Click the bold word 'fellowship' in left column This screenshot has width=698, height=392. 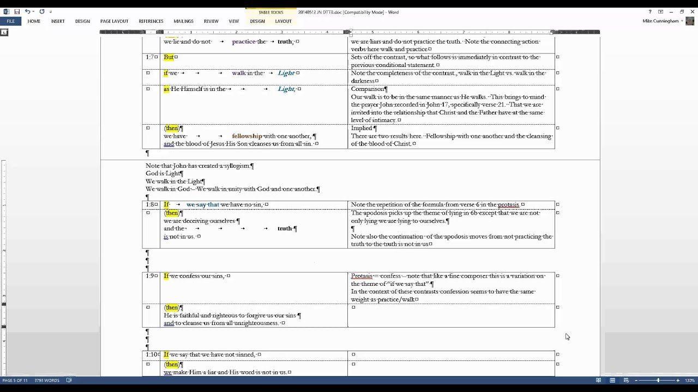click(246, 136)
